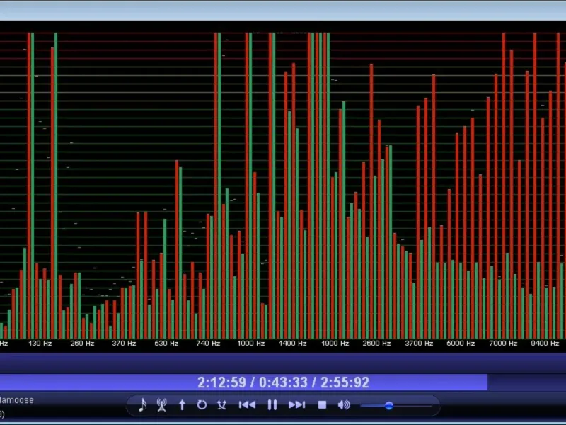The height and width of the screenshot is (425, 566).
Task: Click the volume slider handle
Action: click(388, 405)
